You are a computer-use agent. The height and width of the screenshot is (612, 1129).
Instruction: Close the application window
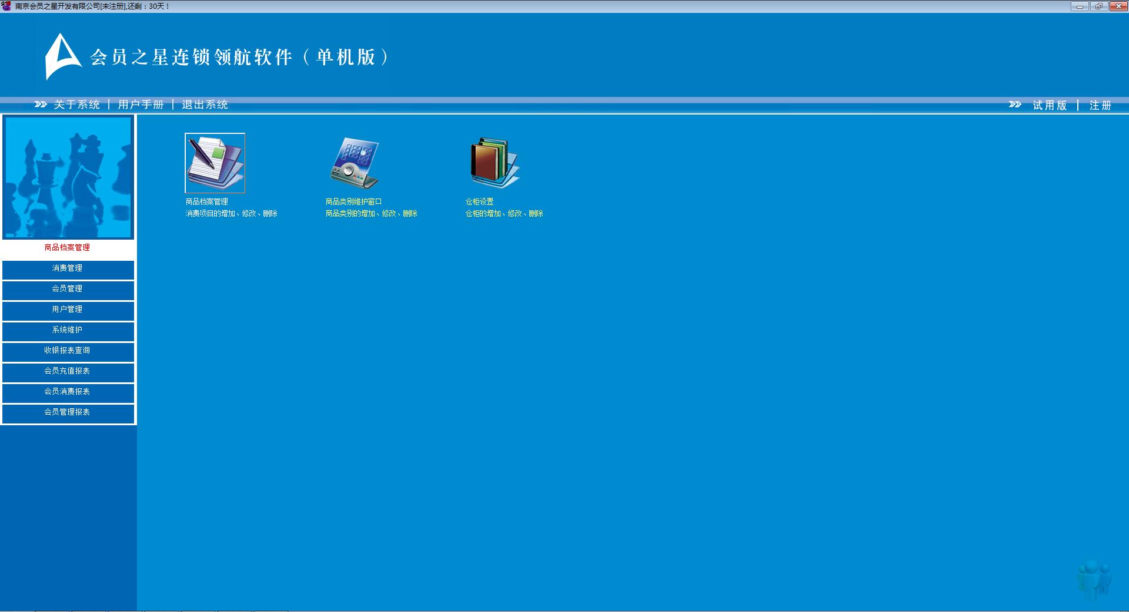click(1118, 6)
